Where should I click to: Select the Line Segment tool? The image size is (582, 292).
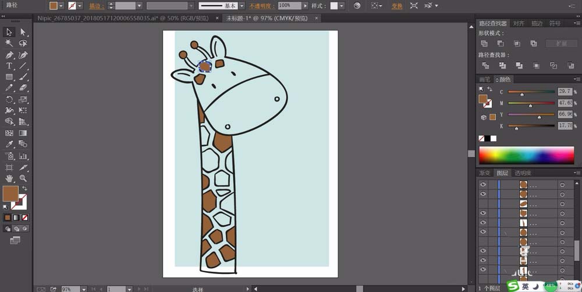click(x=23, y=66)
